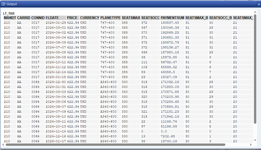Image resolution: width=261 pixels, height=150 pixels.
Task: Select the SEATSMAX column header
Action: click(x=131, y=18)
